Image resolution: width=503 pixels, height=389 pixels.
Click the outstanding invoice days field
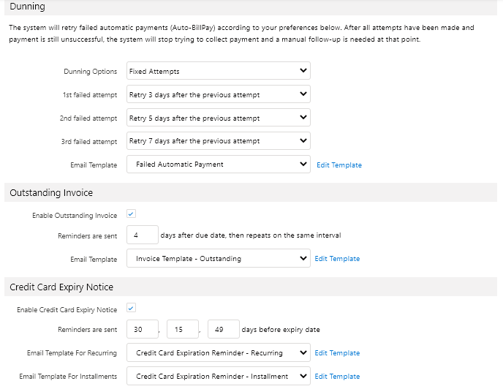pyautogui.click(x=142, y=235)
